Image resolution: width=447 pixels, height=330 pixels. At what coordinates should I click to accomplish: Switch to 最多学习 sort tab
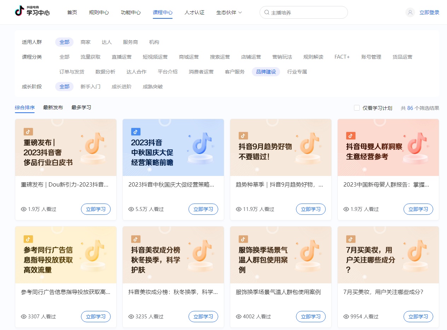[x=81, y=107]
